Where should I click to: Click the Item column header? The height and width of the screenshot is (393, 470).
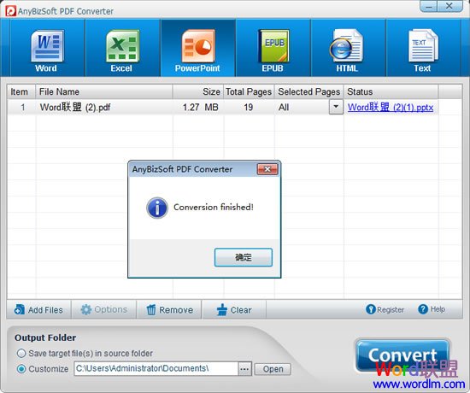coord(21,91)
